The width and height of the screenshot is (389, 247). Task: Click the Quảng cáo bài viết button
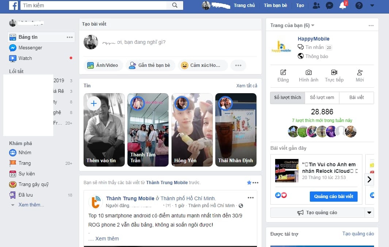pos(333,196)
